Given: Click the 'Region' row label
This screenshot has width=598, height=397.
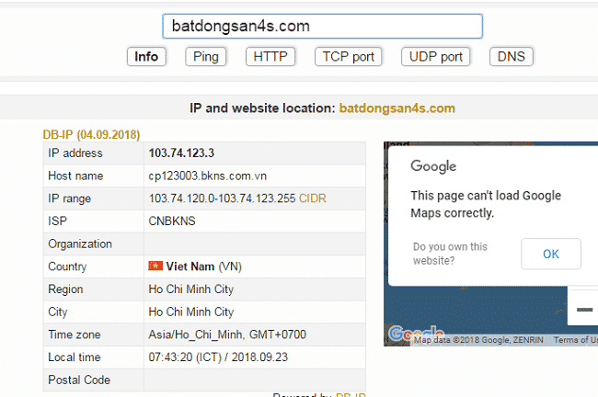Looking at the screenshot, I should [x=65, y=289].
